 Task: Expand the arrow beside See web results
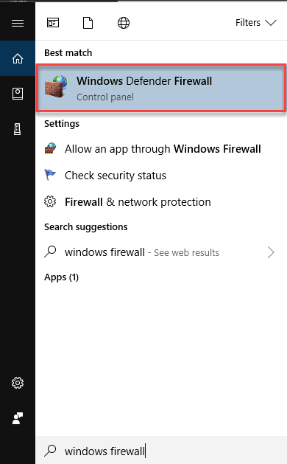click(x=271, y=252)
